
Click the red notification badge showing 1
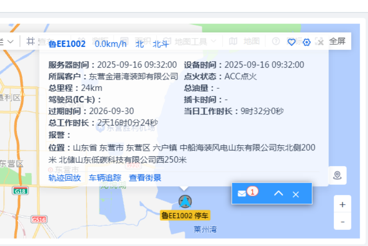253,190
